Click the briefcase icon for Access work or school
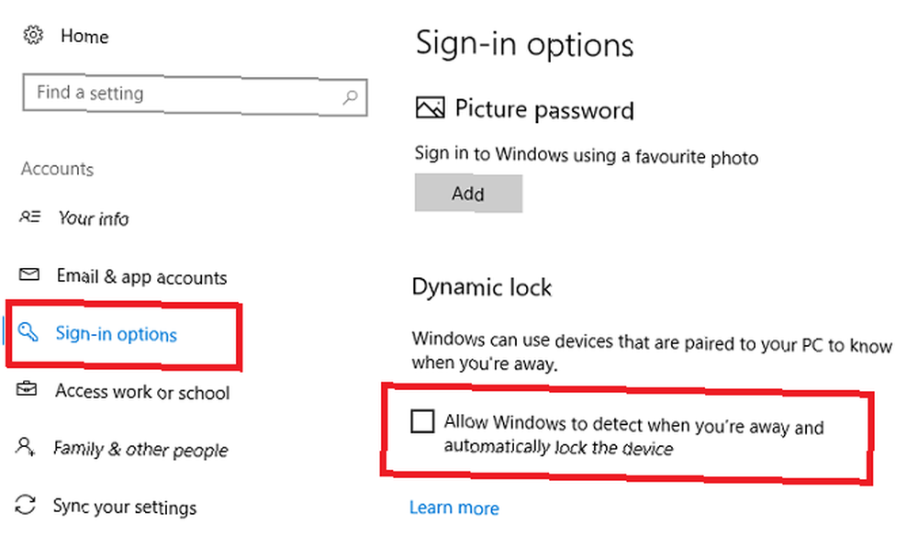Image resolution: width=918 pixels, height=547 pixels. click(27, 388)
